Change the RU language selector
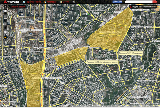The width and height of the screenshot is (160, 108). pos(74,2)
